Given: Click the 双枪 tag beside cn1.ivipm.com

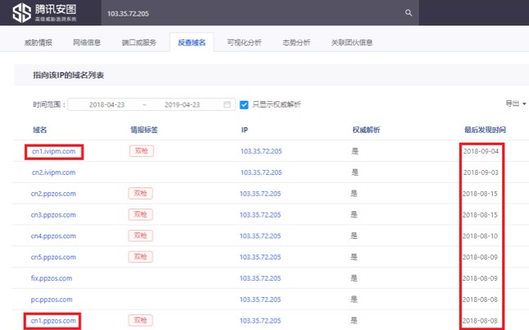Looking at the screenshot, I should tap(141, 151).
